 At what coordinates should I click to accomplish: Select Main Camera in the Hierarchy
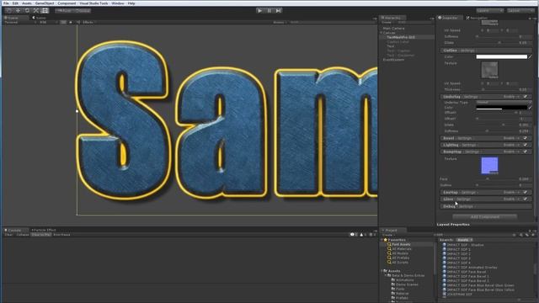click(x=393, y=29)
